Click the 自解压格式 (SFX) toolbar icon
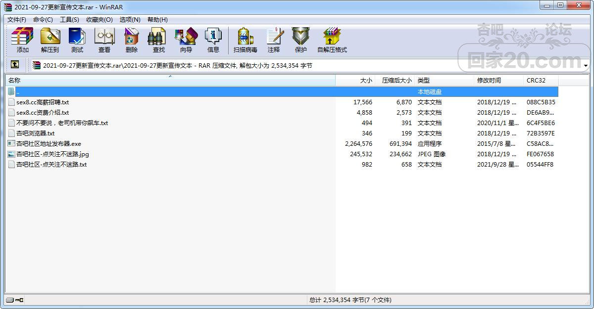594x309 pixels. (x=332, y=40)
